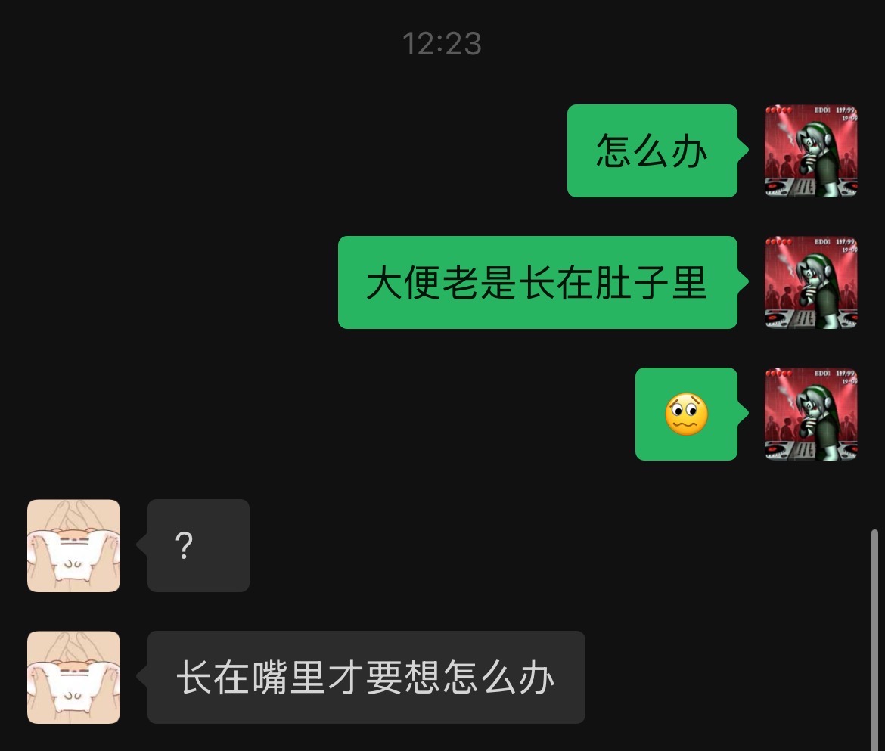Click the pointer tail of last gray bubble
The height and width of the screenshot is (751, 885).
click(x=141, y=677)
